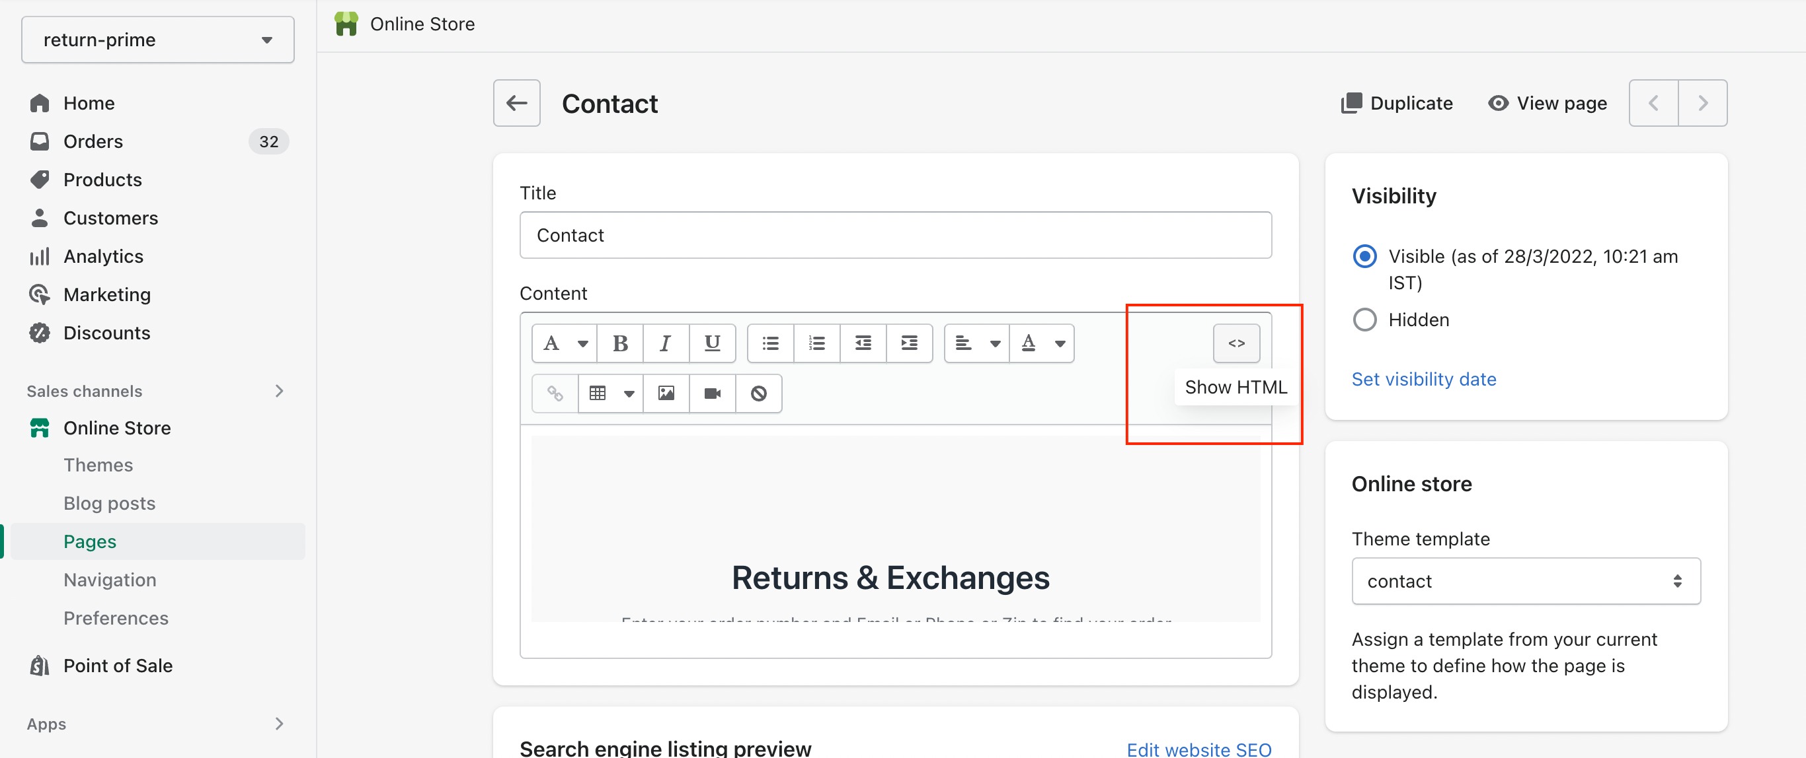Open the Theme template contact dropdown
Image resolution: width=1806 pixels, height=758 pixels.
click(1526, 581)
